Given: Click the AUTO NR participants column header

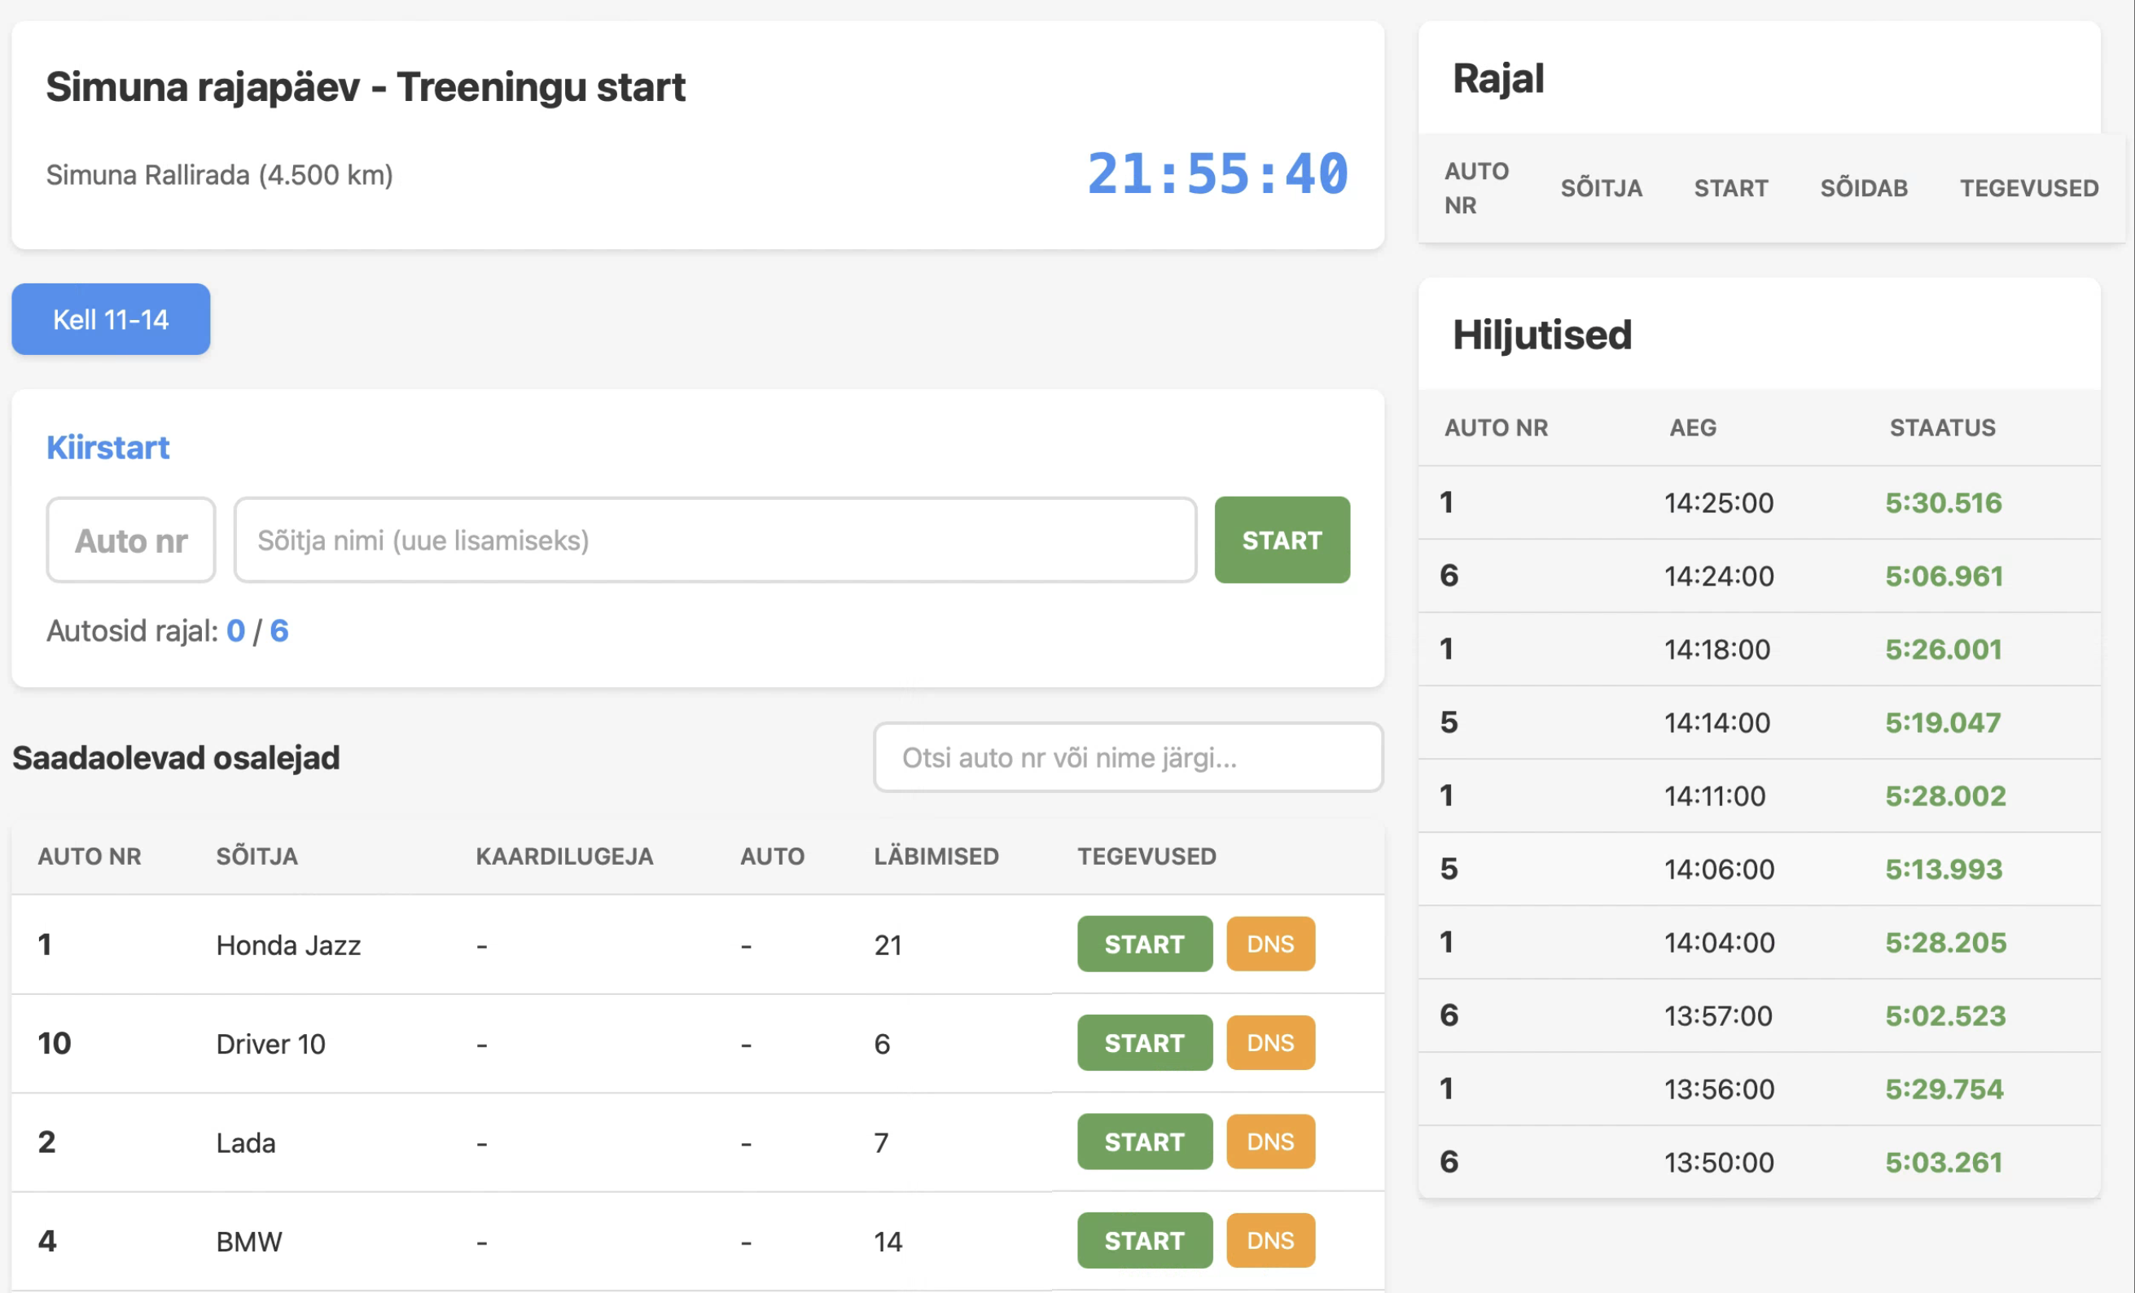Looking at the screenshot, I should point(90,857).
